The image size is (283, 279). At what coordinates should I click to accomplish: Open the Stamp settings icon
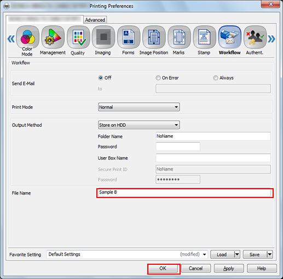(204, 37)
